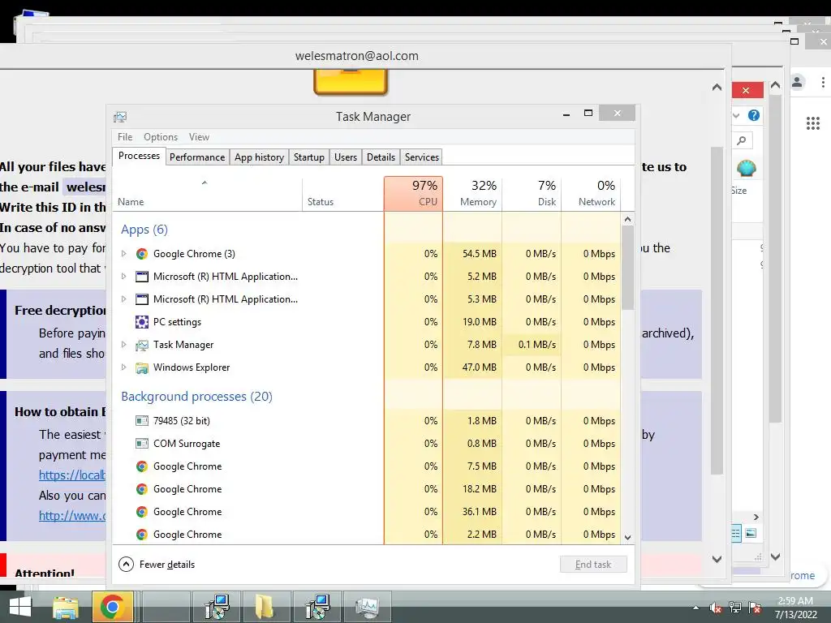Show hidden tray icons arrow

(695, 608)
